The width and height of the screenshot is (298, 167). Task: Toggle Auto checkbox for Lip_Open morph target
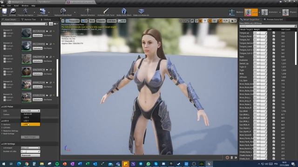[274, 80]
